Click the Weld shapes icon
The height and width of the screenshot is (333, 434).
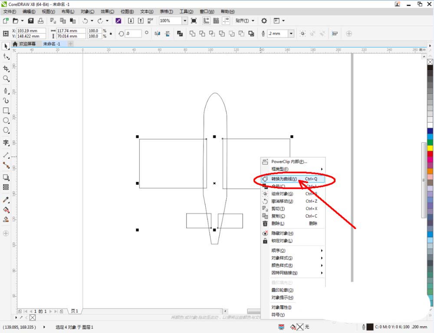click(192, 34)
